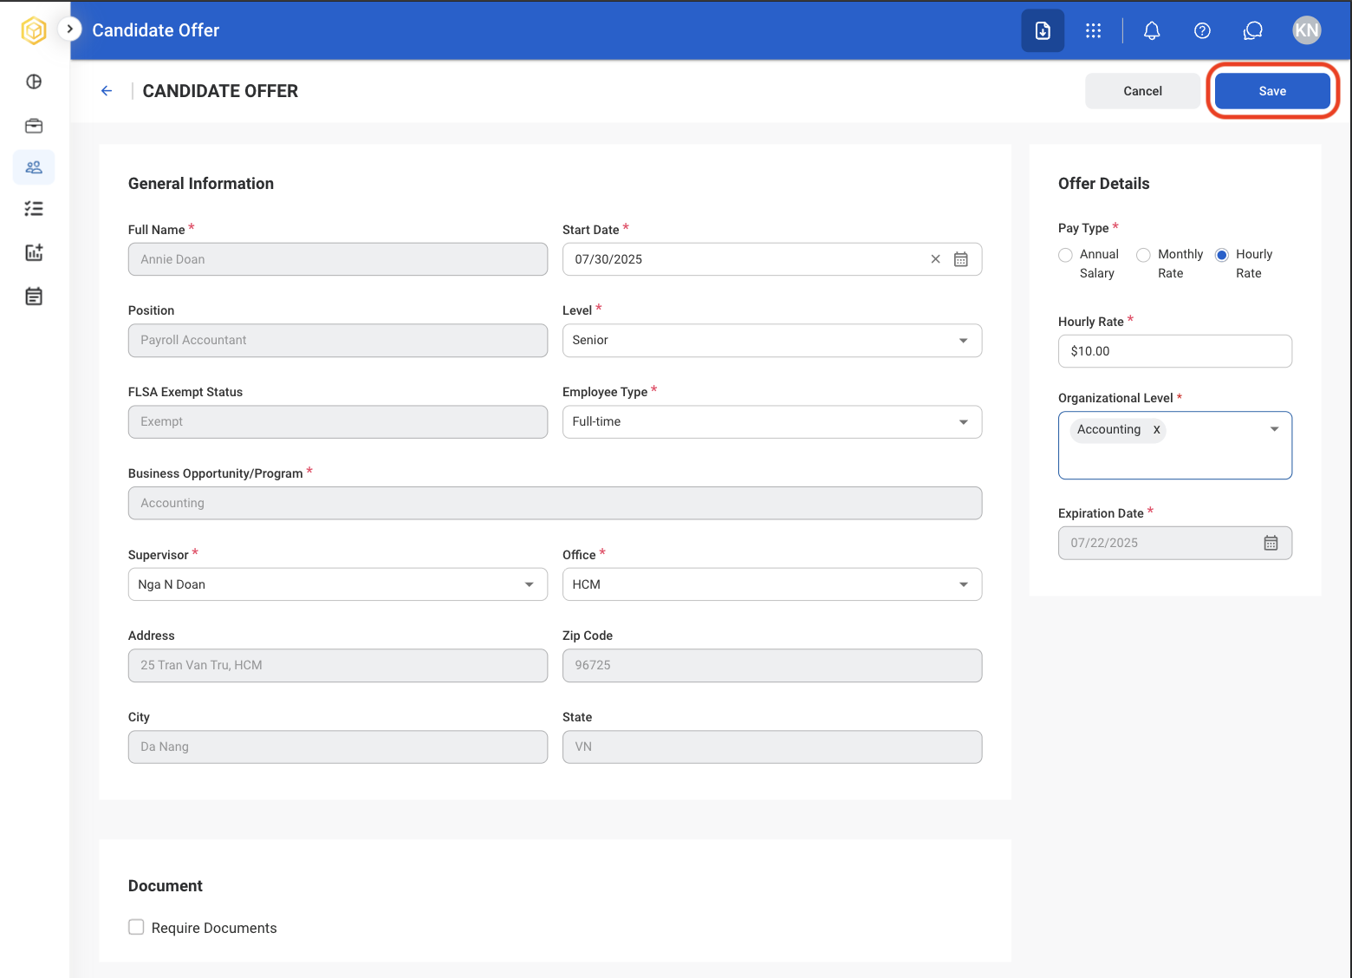Open the calendar icon in left sidebar
Viewport: 1352px width, 978px height.
34,297
